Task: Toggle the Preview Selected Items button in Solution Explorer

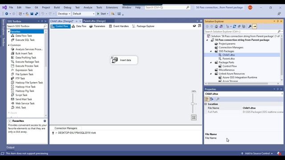Action: point(255,27)
